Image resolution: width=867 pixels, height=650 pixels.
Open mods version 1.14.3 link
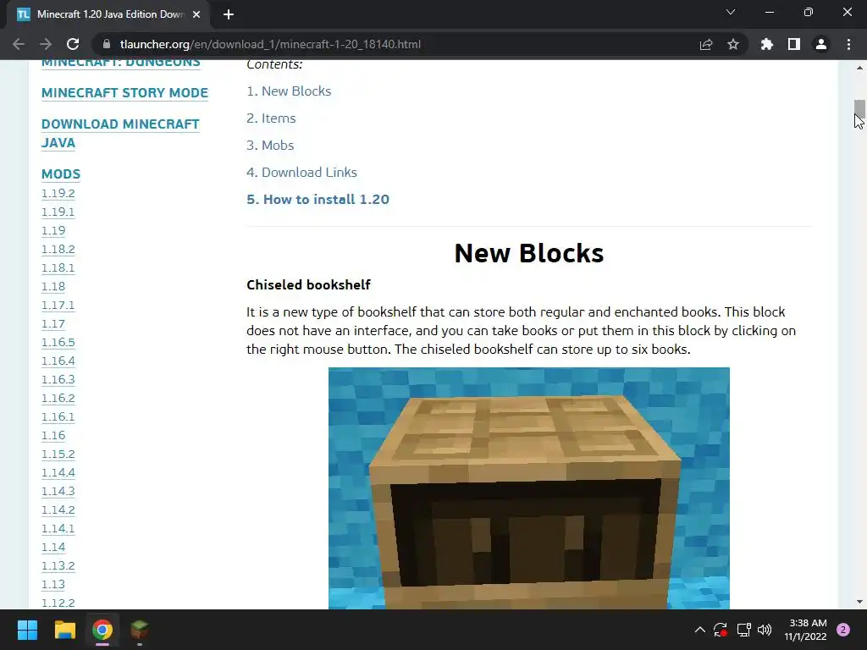point(58,492)
